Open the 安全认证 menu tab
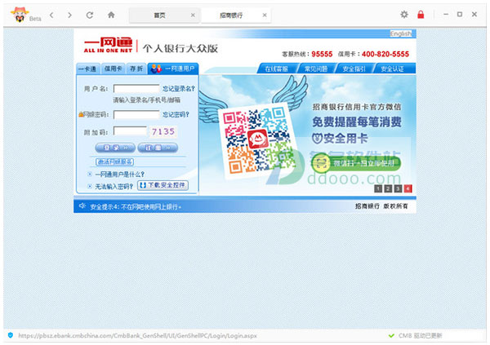This screenshot has width=490, height=345. point(392,69)
